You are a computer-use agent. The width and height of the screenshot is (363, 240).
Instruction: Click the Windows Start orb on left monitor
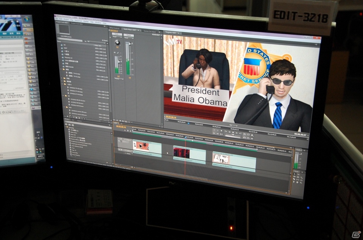(x=26, y=19)
